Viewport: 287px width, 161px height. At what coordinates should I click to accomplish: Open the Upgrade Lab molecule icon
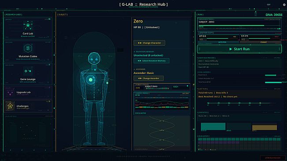click(10, 92)
